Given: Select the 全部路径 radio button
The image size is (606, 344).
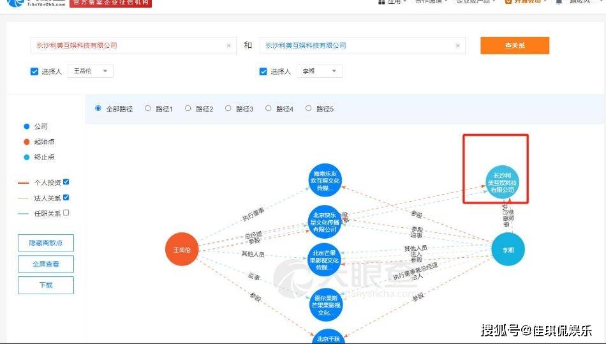Looking at the screenshot, I should [98, 108].
